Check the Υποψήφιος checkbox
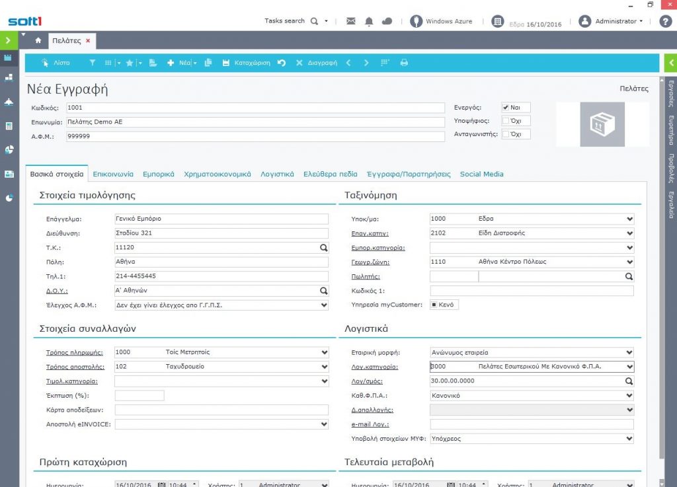Image resolution: width=677 pixels, height=487 pixels. tap(506, 121)
